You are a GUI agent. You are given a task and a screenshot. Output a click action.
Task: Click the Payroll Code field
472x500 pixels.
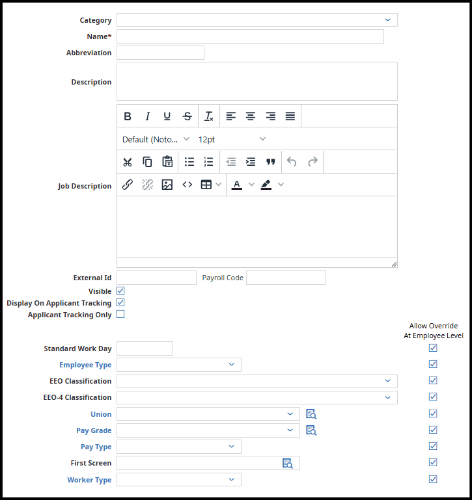click(x=286, y=278)
